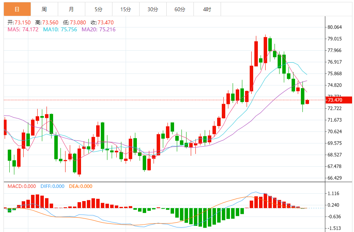Screen dimensions: 354x232
Task: Click the MA5: 74.172 indicator label
Action: tap(23, 29)
